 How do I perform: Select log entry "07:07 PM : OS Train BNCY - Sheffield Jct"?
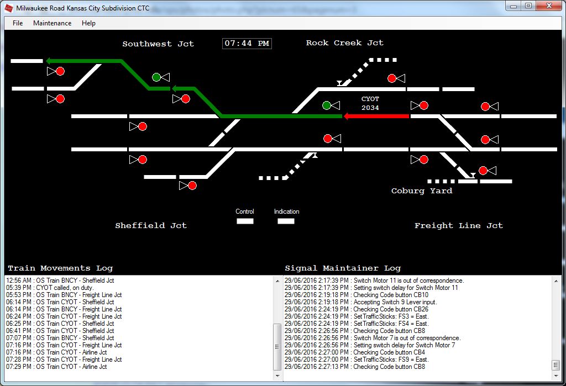(x=60, y=337)
